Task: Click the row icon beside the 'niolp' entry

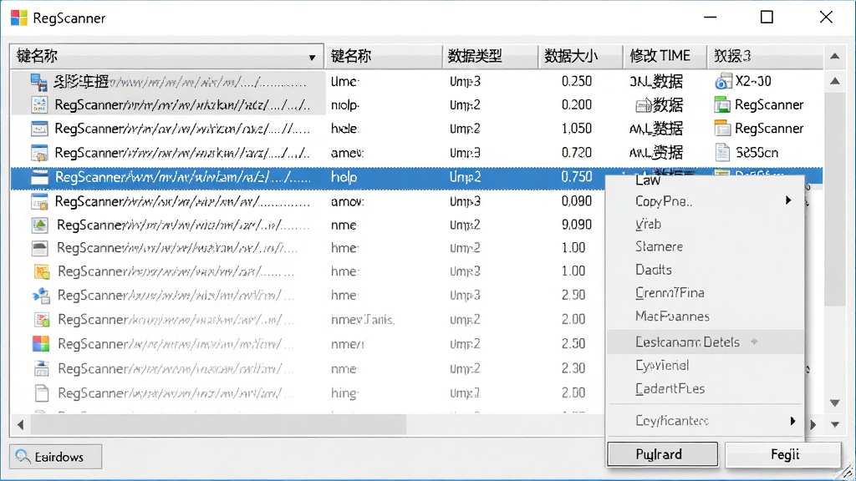Action: point(39,104)
